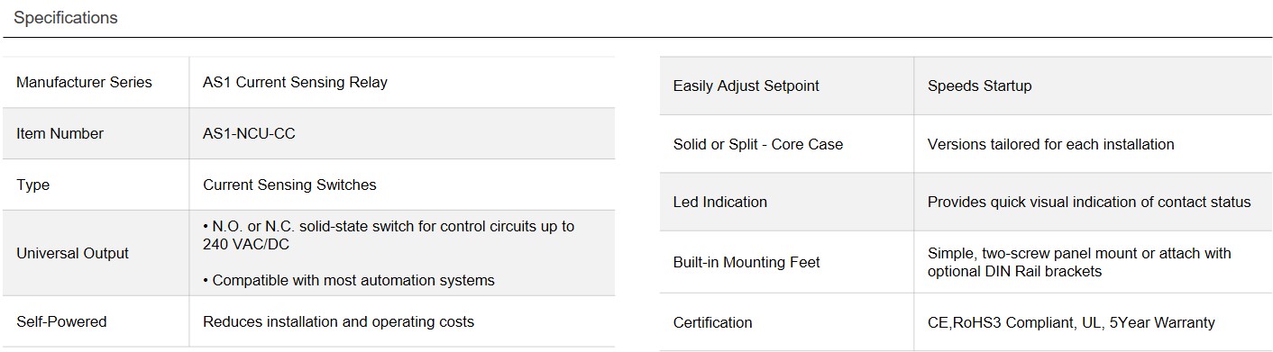
Task: Select Reduces installation and operating costs text
Action: [x=338, y=321]
